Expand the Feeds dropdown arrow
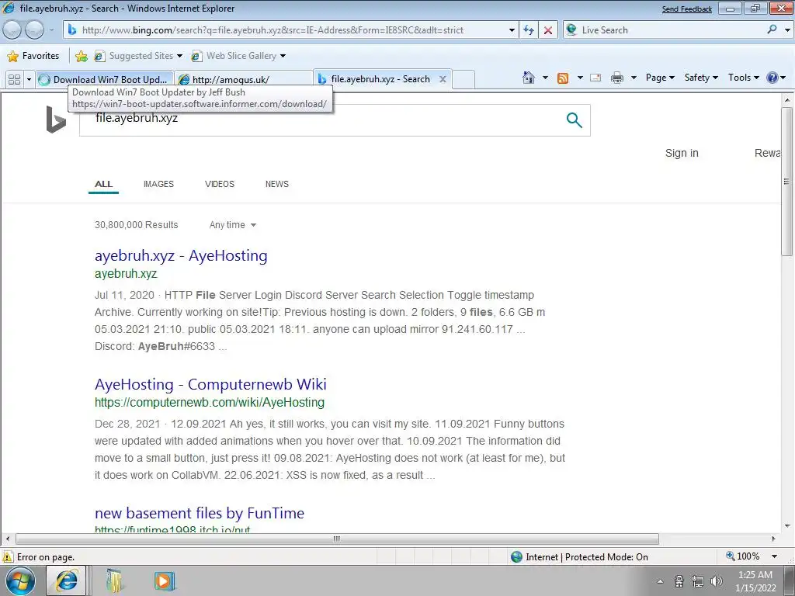795x596 pixels. [580, 78]
